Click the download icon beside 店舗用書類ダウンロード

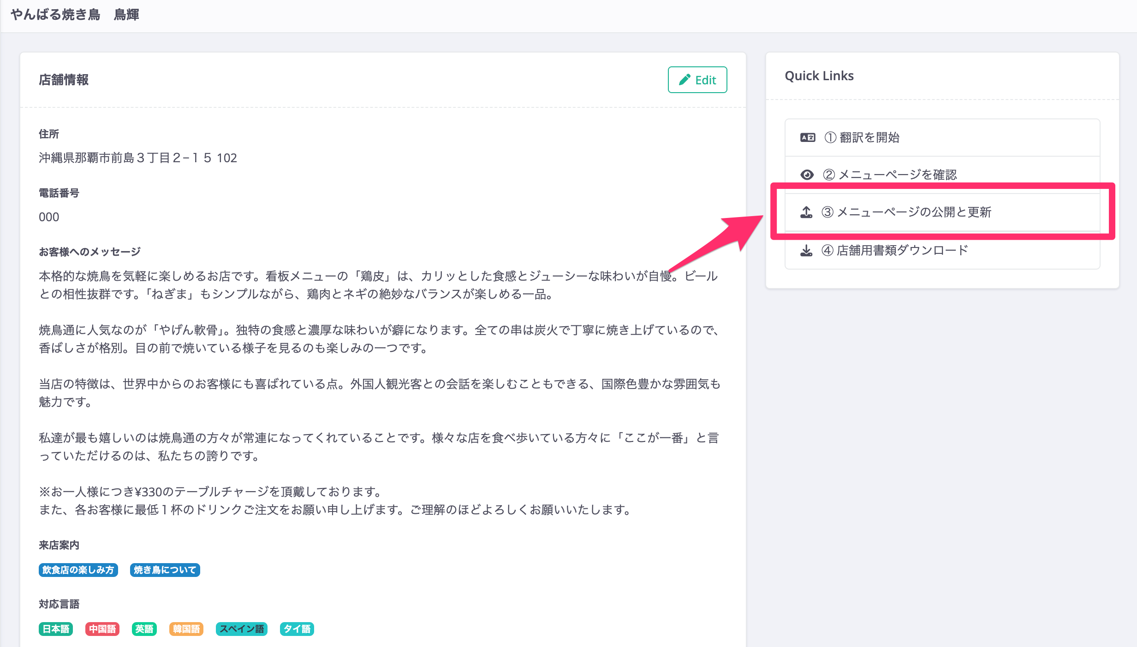point(806,250)
